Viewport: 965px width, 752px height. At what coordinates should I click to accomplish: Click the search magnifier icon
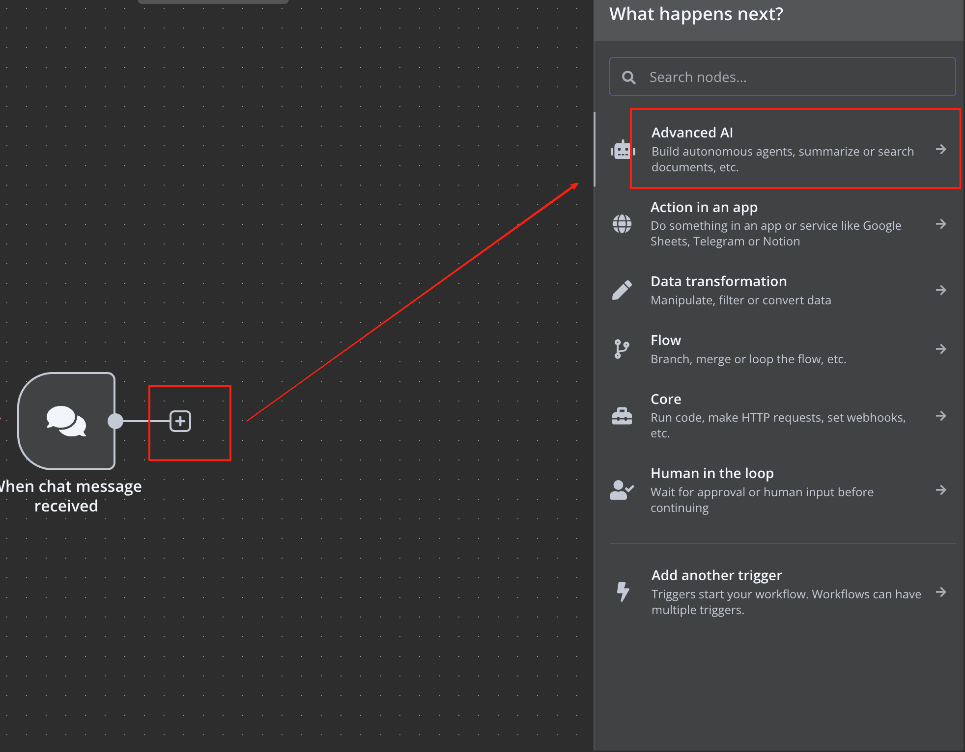point(628,77)
